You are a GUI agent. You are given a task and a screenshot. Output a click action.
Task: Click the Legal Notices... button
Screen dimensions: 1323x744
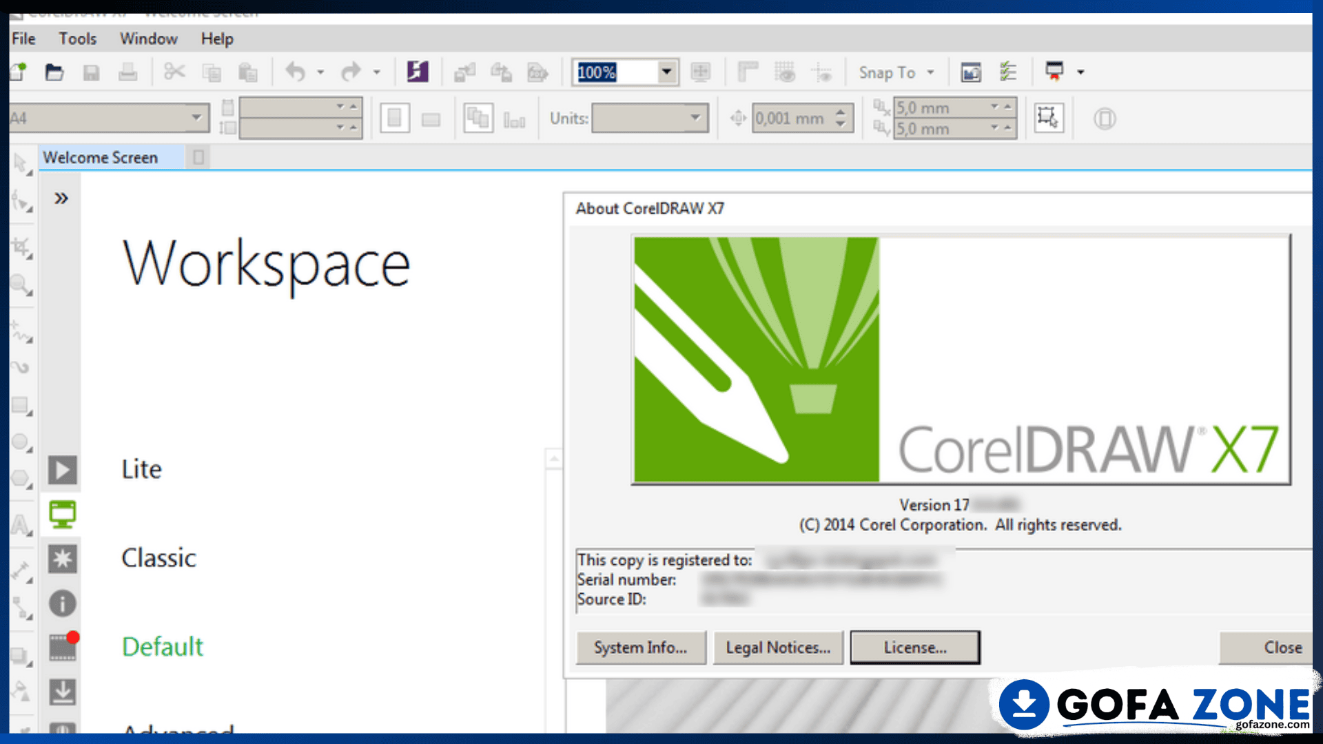[778, 648]
